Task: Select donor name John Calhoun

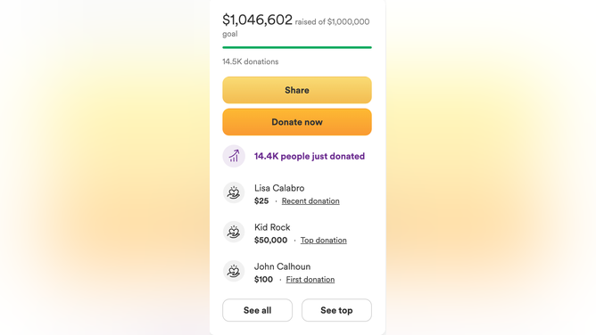Action: pyautogui.click(x=283, y=266)
